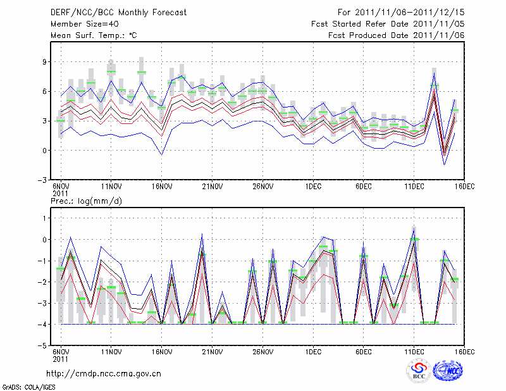The width and height of the screenshot is (506, 391).
Task: Click the Member Size=40 label
Action: point(80,24)
